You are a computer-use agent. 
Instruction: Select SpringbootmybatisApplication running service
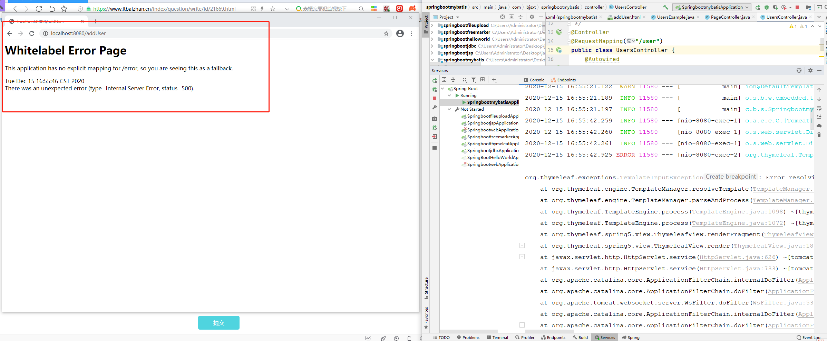490,102
